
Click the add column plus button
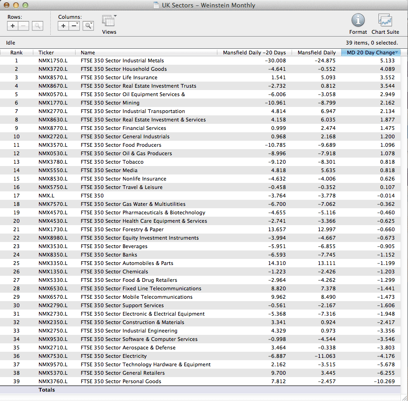click(x=63, y=26)
